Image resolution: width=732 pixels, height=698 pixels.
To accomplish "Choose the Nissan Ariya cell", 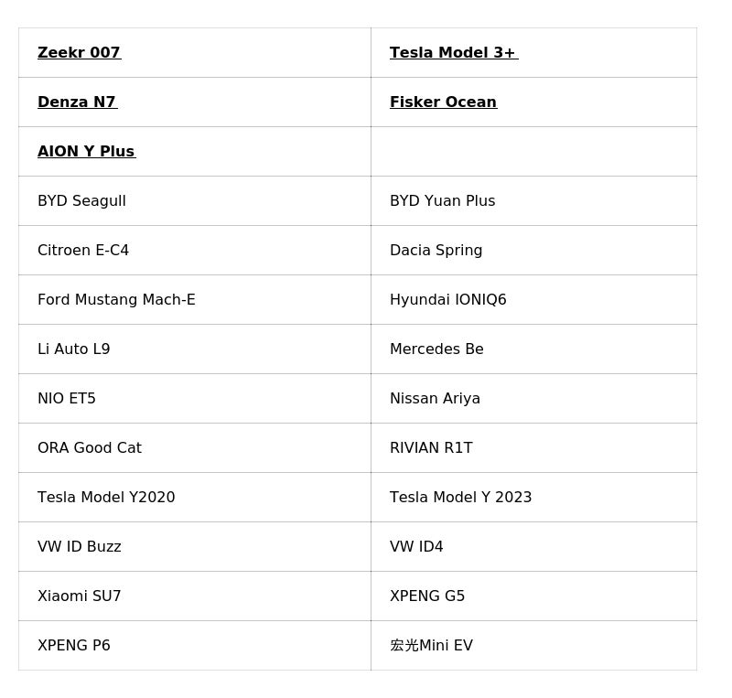I will tap(435, 399).
